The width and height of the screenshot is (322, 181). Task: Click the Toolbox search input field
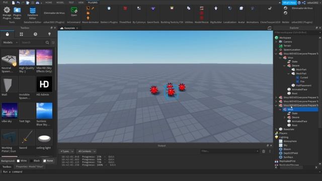coord(33,42)
